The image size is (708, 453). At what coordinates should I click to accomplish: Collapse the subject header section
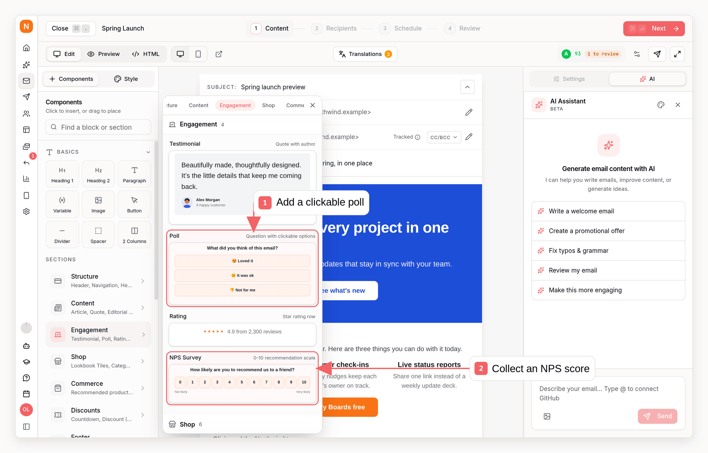(467, 87)
